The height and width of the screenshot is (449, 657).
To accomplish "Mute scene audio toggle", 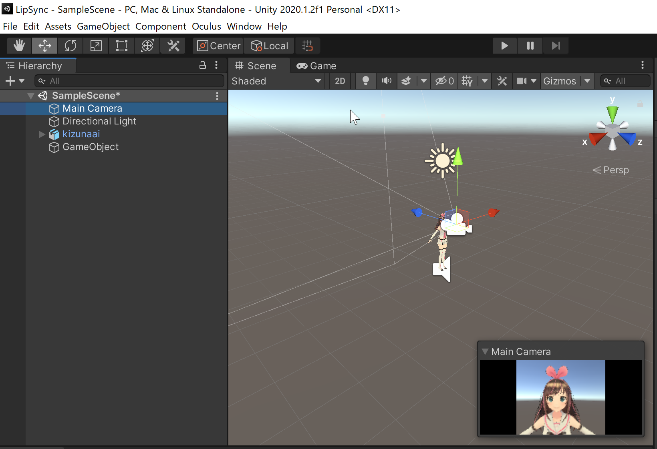I will (x=386, y=81).
